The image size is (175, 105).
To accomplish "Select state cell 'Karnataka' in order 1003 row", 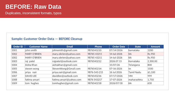I will (x=138, y=61).
